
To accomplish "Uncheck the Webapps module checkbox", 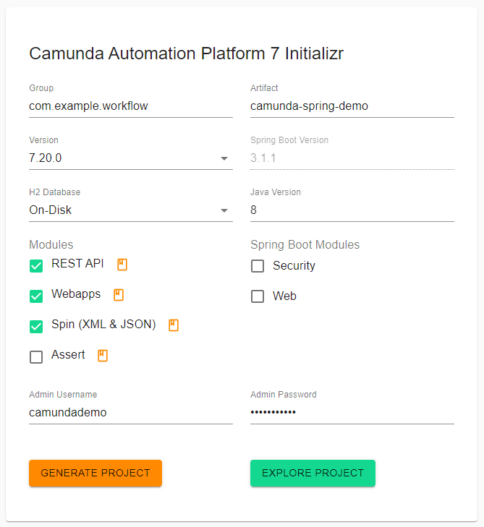I will (x=36, y=296).
